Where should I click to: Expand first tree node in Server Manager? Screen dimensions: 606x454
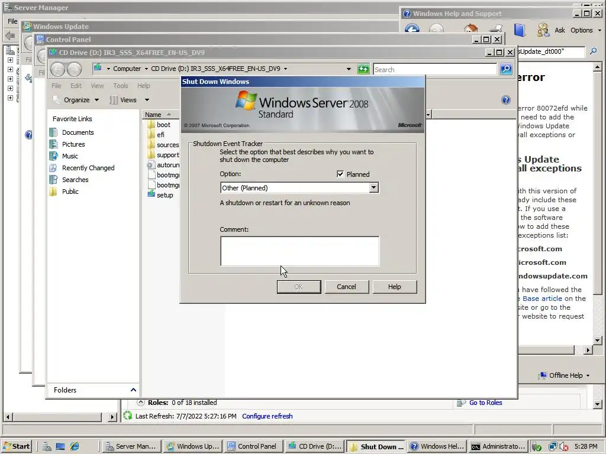[x=11, y=60]
